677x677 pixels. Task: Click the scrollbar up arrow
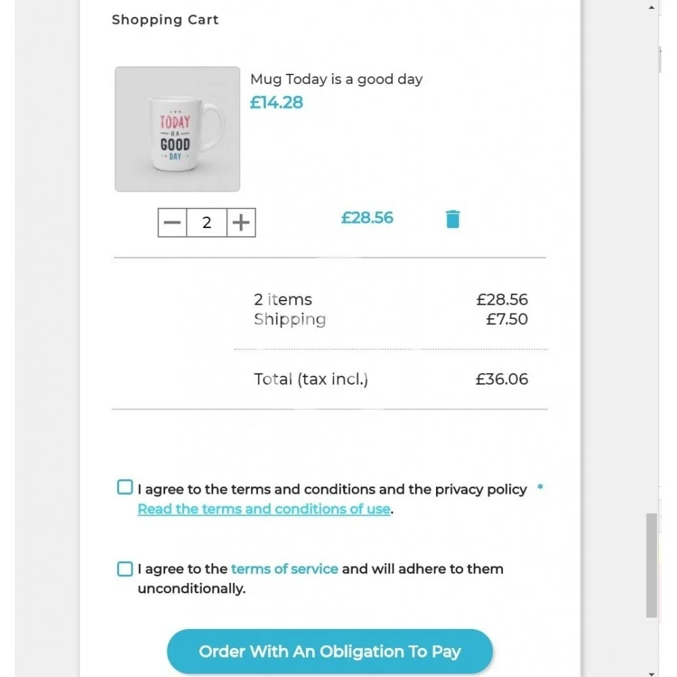coord(652,8)
